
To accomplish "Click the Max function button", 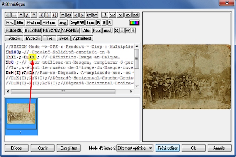I will pyautogui.click(x=10, y=23).
